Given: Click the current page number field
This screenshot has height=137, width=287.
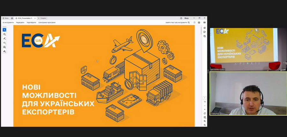Looking at the screenshot, I should coord(205,98).
